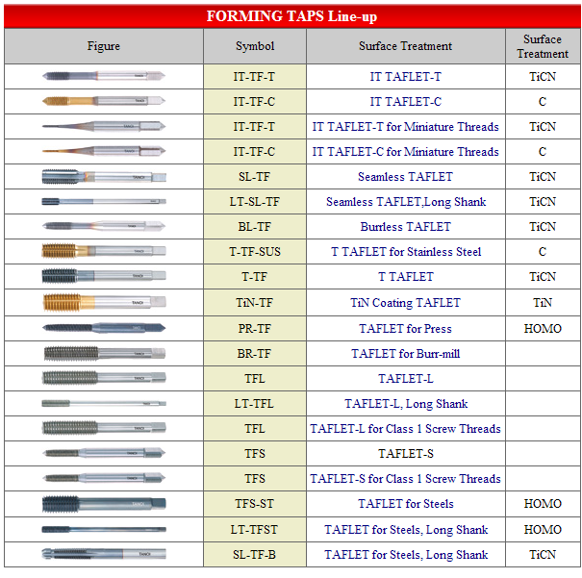Viewport: 582px width, 578px height.
Task: Select the SL-TF-B tap image
Action: 104,554
